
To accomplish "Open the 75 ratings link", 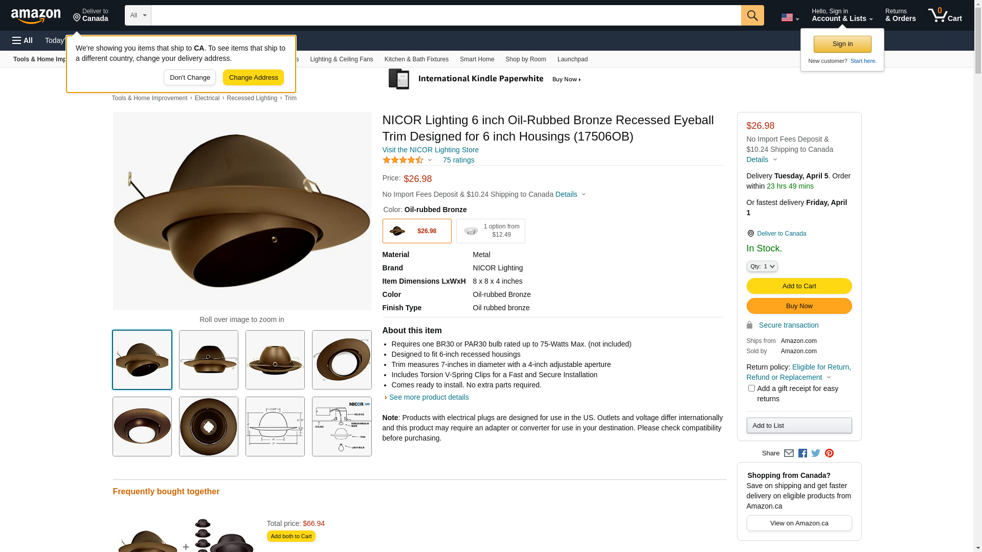I will coord(458,160).
